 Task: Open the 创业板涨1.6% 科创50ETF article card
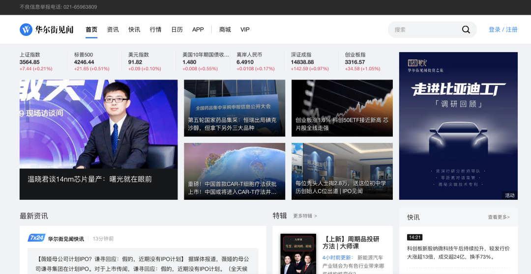[342, 108]
